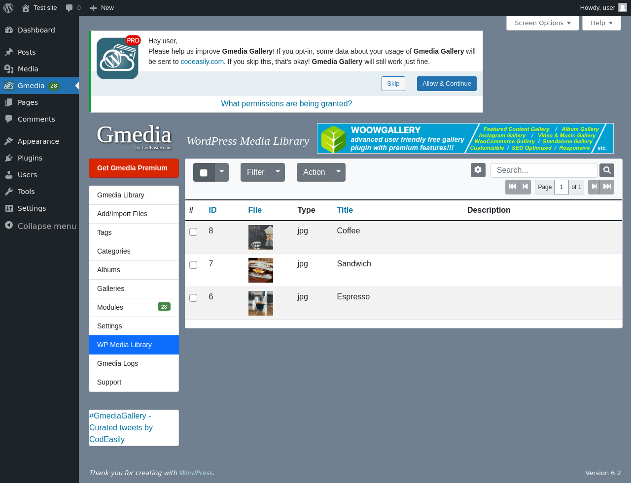The image size is (631, 483).
Task: Open Categories menu item
Action: tap(134, 251)
